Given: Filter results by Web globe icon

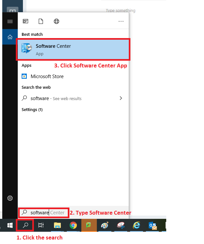Looking at the screenshot, I should 56,21.
